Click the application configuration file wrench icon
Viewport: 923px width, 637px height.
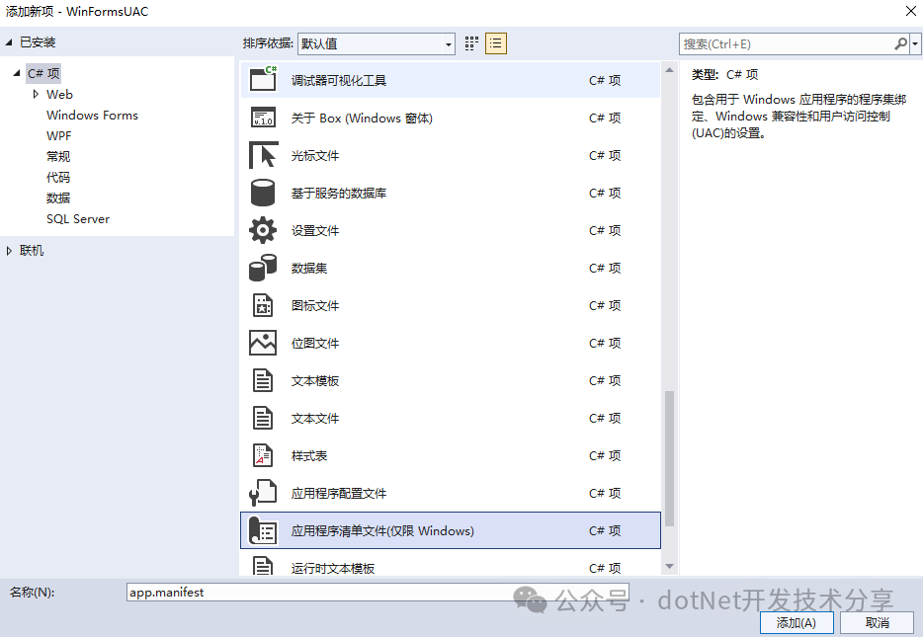263,493
